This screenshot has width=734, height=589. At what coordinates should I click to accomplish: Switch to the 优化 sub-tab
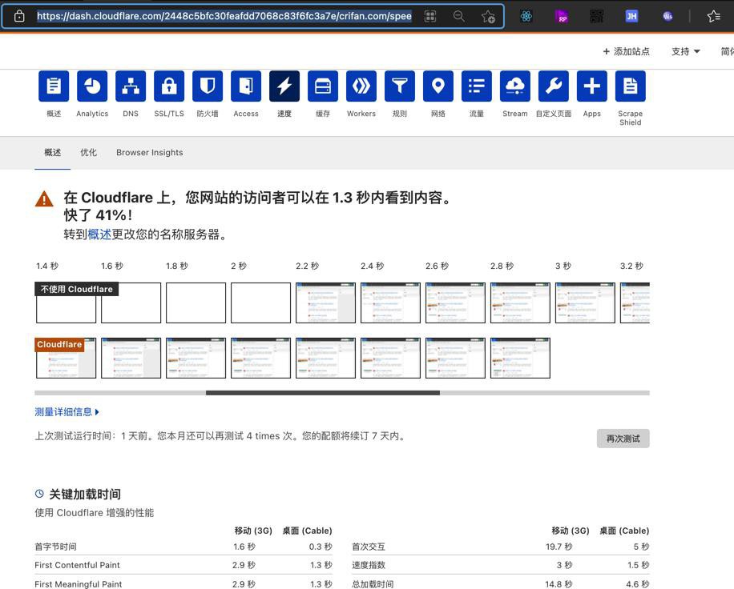click(x=88, y=152)
